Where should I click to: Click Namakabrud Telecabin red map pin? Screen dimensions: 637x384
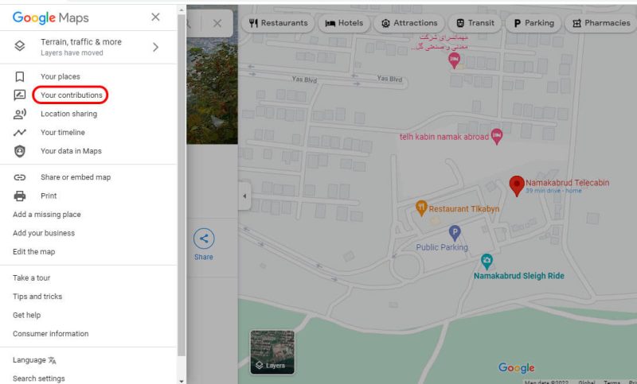coord(516,185)
